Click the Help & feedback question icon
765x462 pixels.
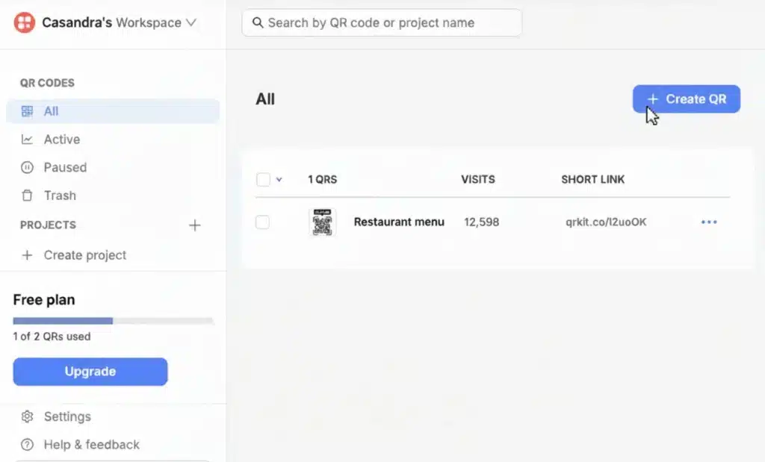28,445
